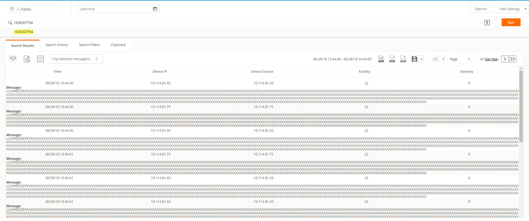Image resolution: width=529 pixels, height=221 pixels.
Task: Open the search filter funnel icon
Action: 487,23
